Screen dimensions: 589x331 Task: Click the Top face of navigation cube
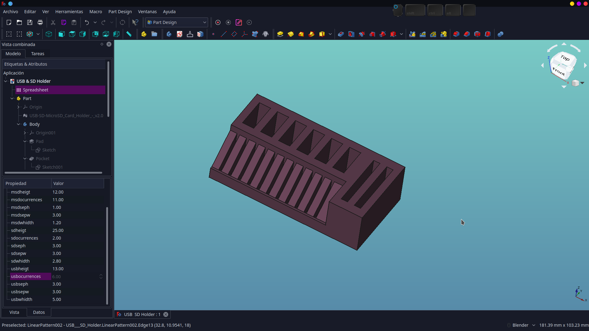pos(565,58)
